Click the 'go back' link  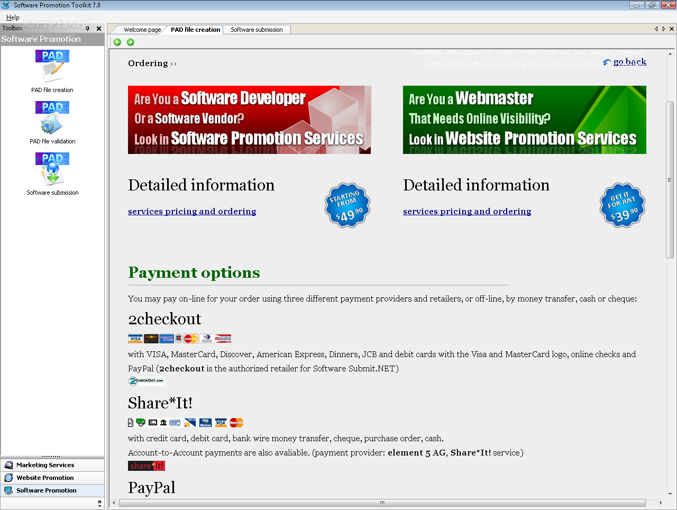[629, 62]
